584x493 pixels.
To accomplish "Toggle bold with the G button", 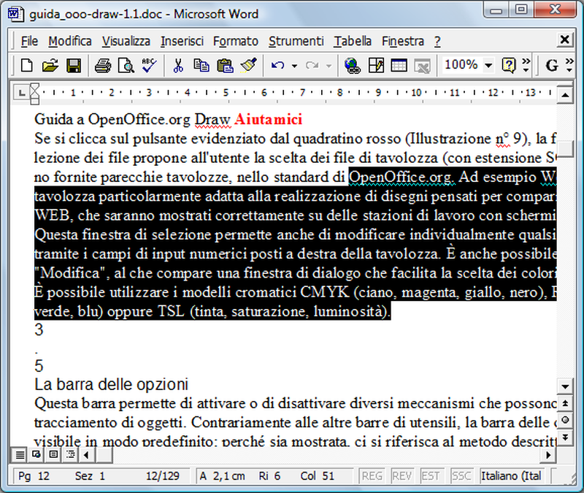I will click(x=552, y=66).
